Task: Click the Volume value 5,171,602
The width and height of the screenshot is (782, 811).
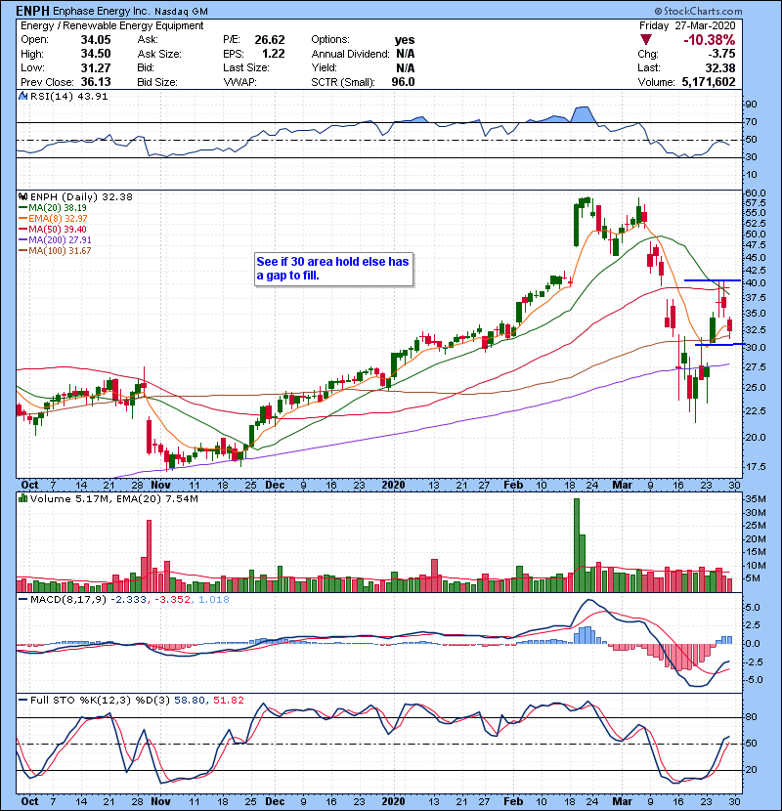Action: coord(709,82)
